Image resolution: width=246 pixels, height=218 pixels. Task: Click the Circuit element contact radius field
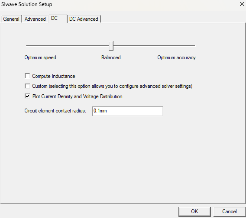coord(128,111)
